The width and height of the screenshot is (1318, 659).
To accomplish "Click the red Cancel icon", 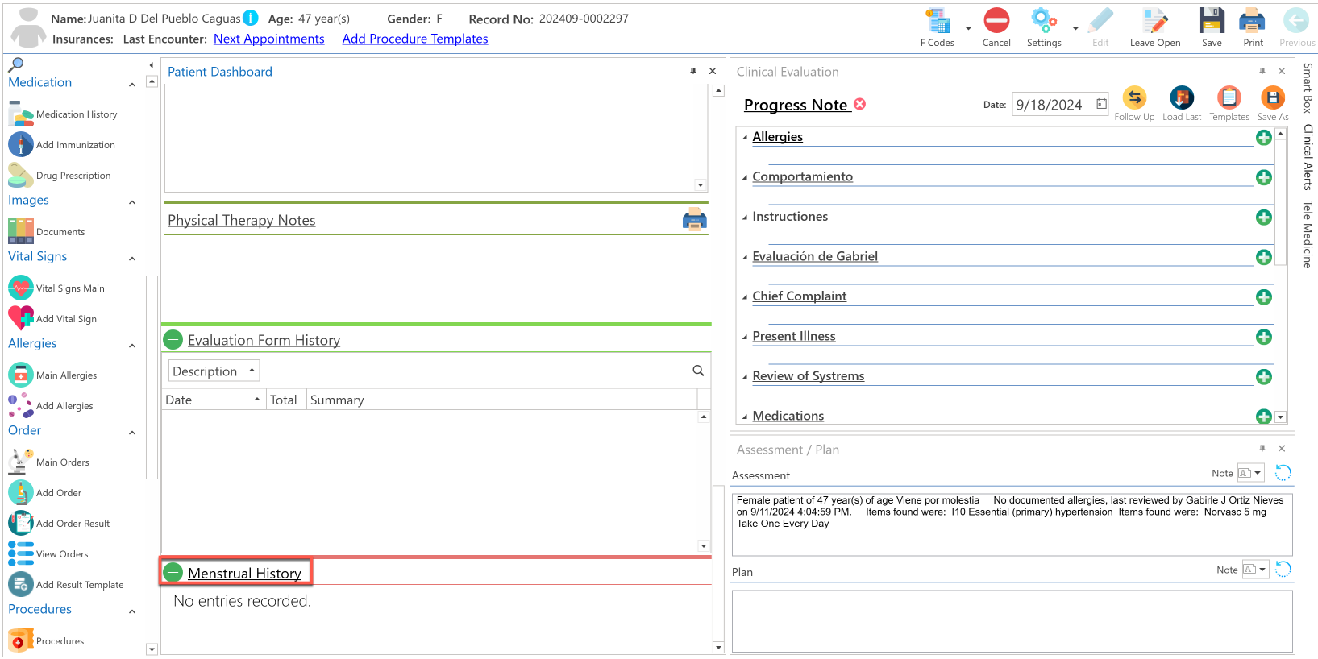I will point(996,21).
